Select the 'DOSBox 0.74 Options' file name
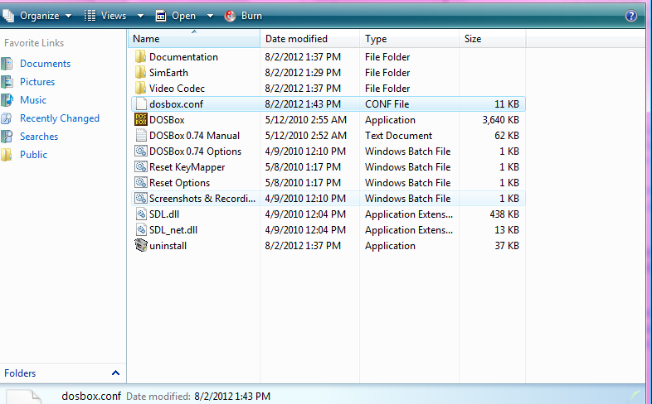 coord(196,151)
